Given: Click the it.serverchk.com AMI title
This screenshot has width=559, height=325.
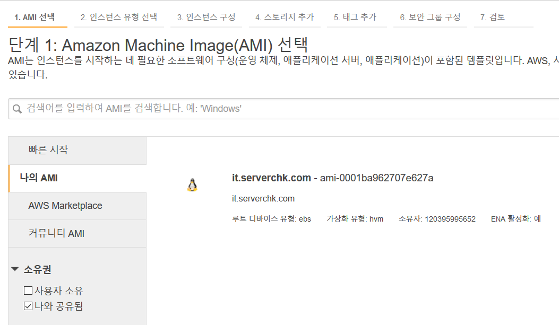Looking at the screenshot, I should 271,178.
